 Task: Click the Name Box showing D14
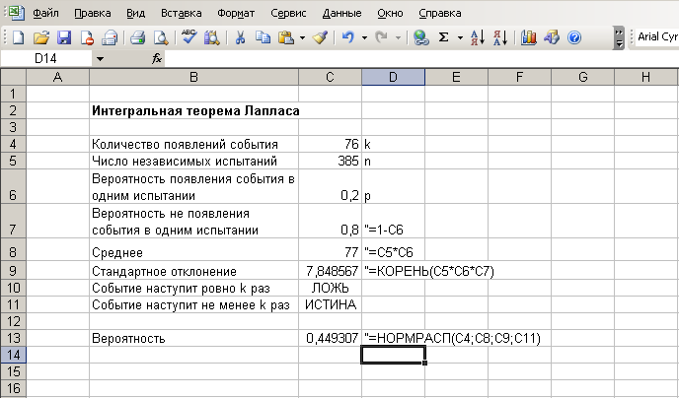tap(46, 59)
